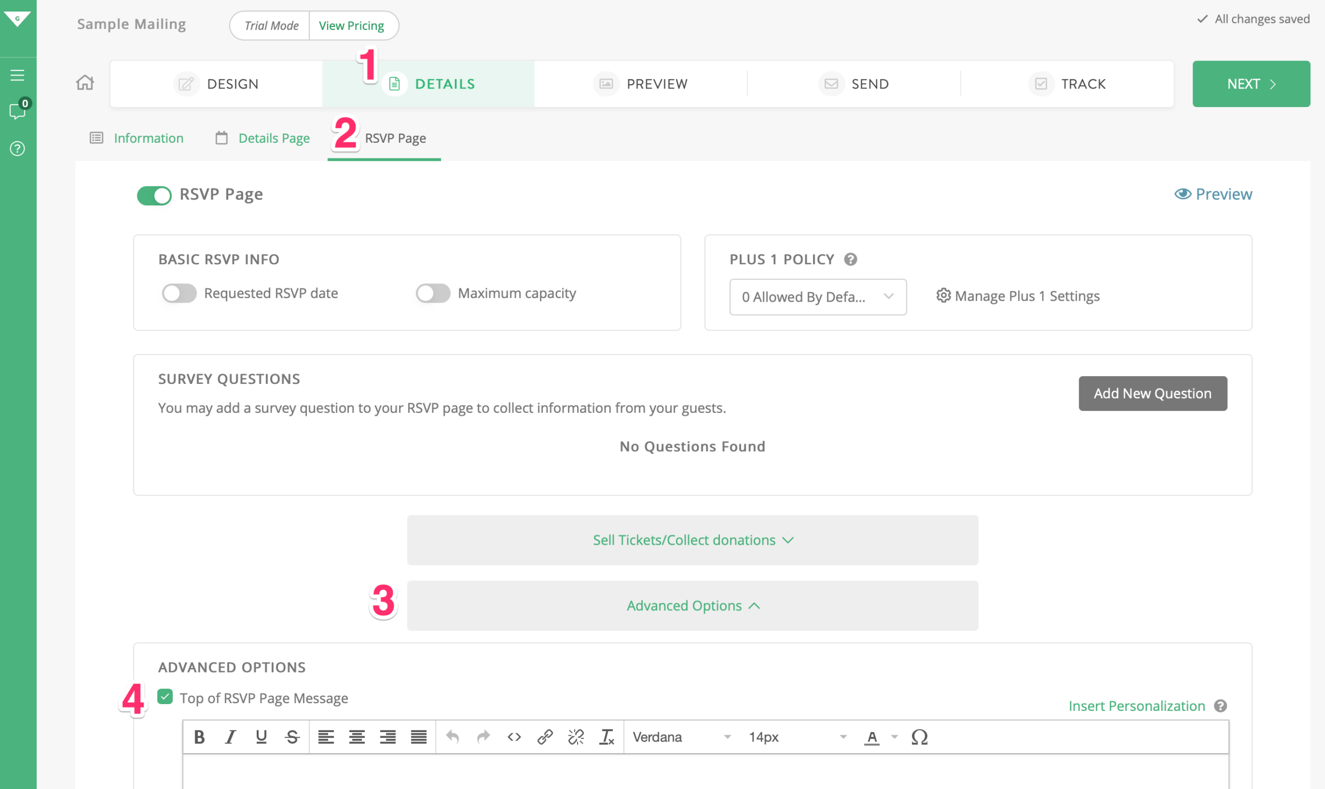Click the Greenvelope logo icon

[18, 19]
